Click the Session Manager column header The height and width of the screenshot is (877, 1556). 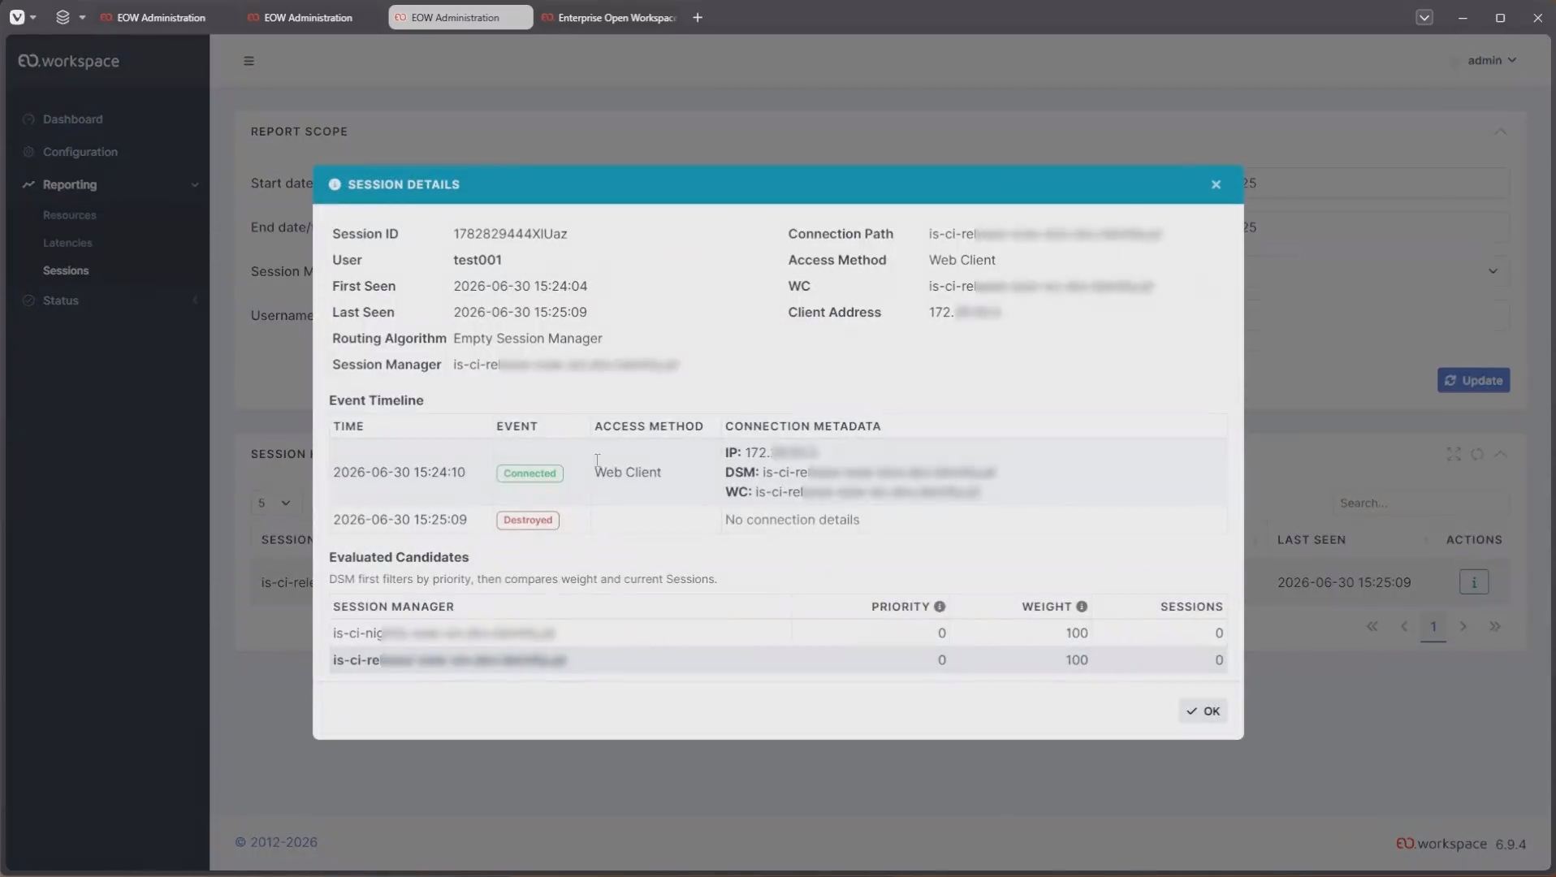[393, 607]
